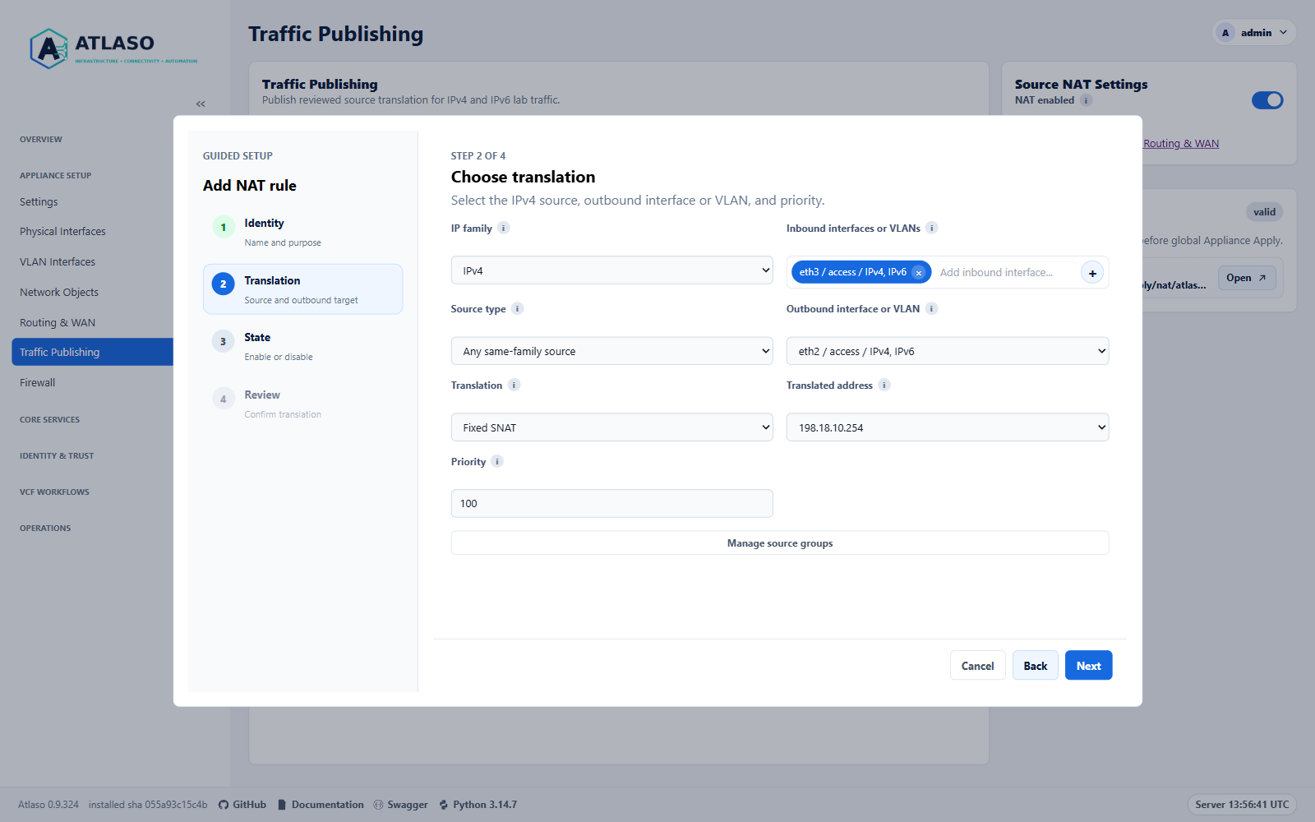Jump to the Review wizard step
This screenshot has height=822, width=1315.
302,404
